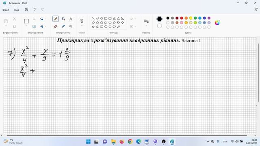The width and height of the screenshot is (260, 146).
Task: Pick the red color swatch
Action: (x=182, y=18)
